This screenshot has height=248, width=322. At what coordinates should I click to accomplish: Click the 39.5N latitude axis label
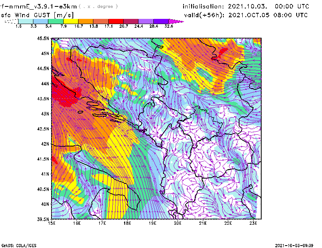coord(43,220)
